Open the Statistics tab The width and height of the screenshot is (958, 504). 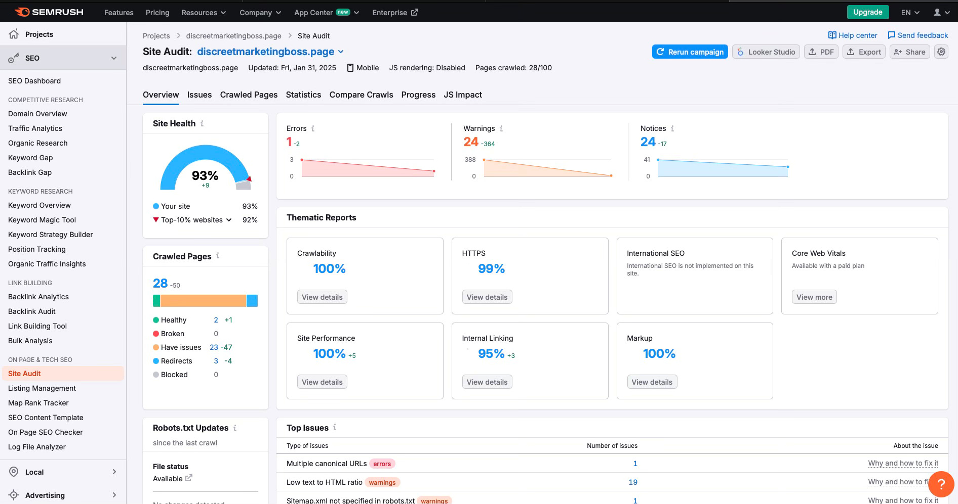click(x=303, y=95)
